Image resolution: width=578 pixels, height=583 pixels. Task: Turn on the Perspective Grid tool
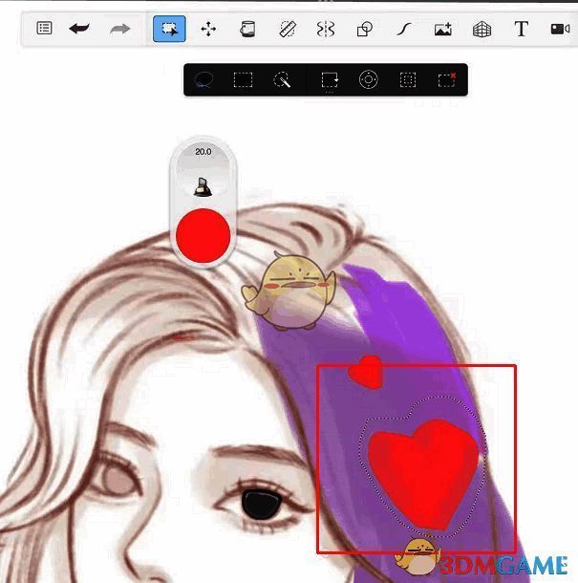click(482, 29)
